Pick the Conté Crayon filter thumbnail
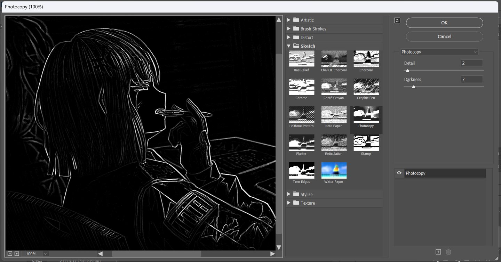This screenshot has width=501, height=262. click(334, 87)
